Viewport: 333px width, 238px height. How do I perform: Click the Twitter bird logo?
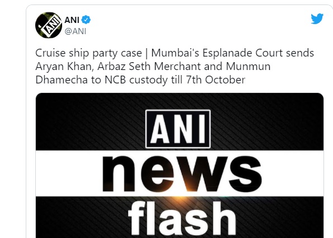point(317,18)
